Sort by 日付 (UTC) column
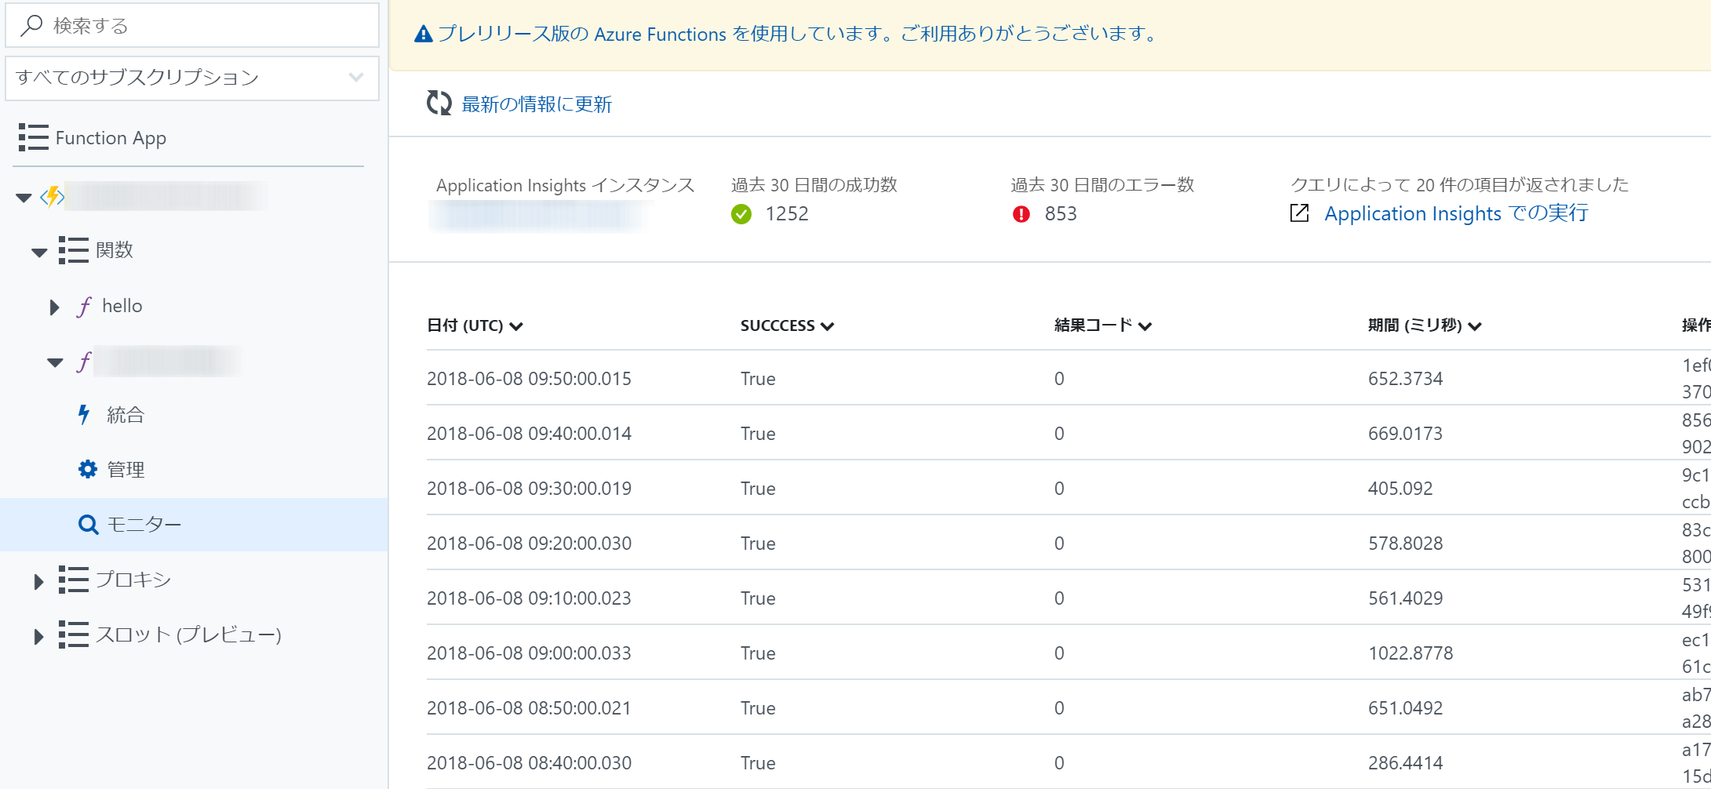 pos(475,325)
